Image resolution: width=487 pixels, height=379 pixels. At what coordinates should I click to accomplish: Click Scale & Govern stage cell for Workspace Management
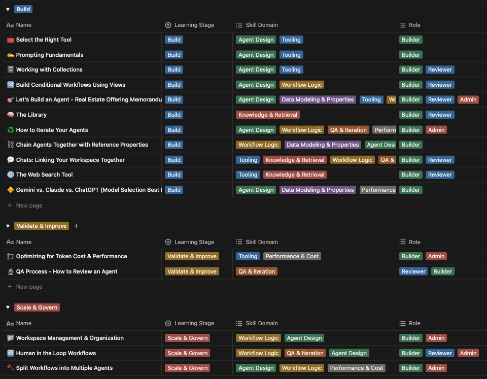188,338
